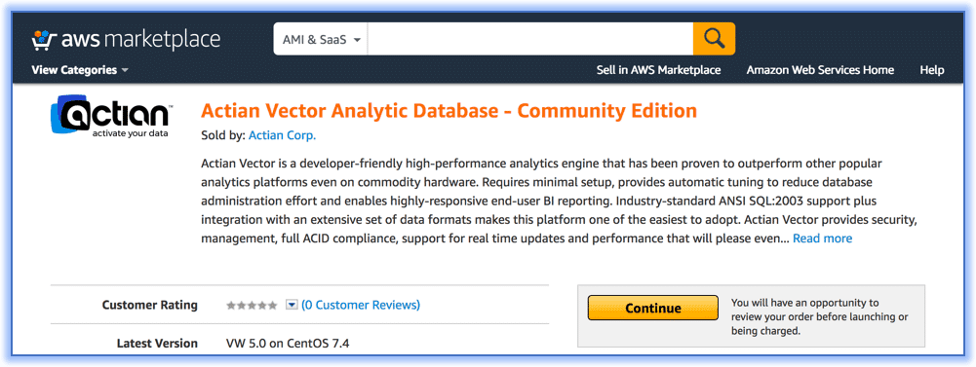Click the aws marketplace wordmark text
Image resolution: width=976 pixels, height=367 pixels.
click(140, 40)
